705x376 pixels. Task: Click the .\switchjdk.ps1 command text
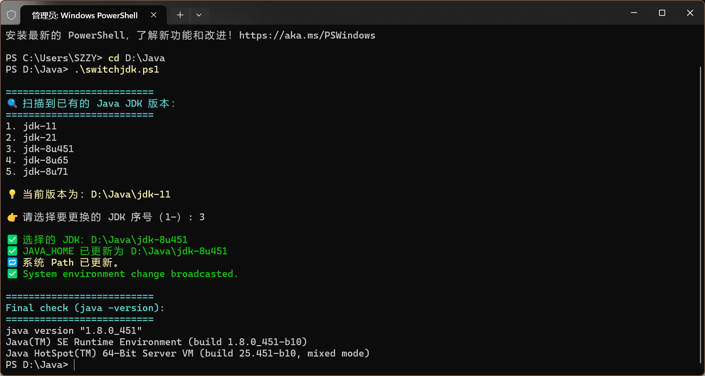coord(117,69)
